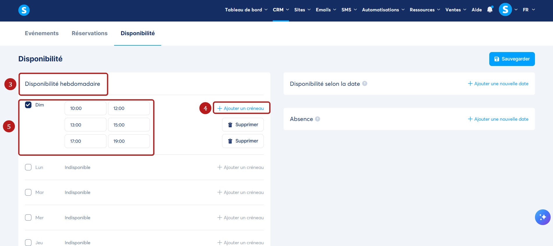The image size is (553, 246).
Task: Click trash icon in the 17:00 slot's Supprimer button
Action: pos(230,141)
